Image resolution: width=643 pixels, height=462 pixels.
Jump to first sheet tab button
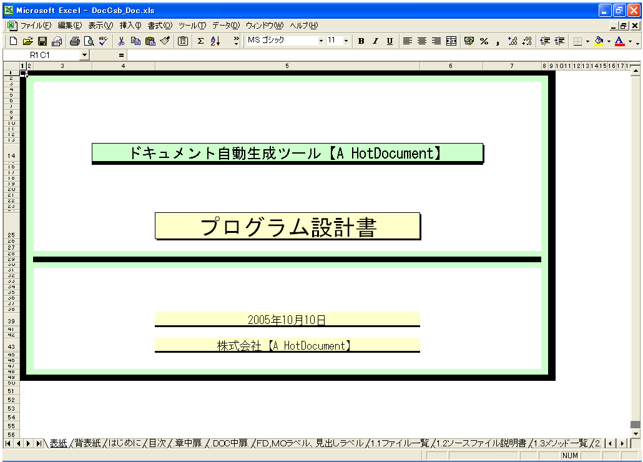coord(7,443)
